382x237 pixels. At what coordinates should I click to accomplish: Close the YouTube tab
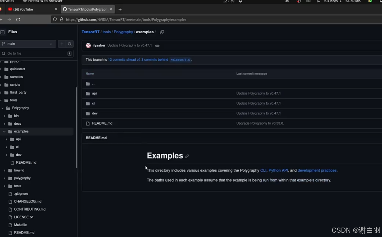[56, 9]
